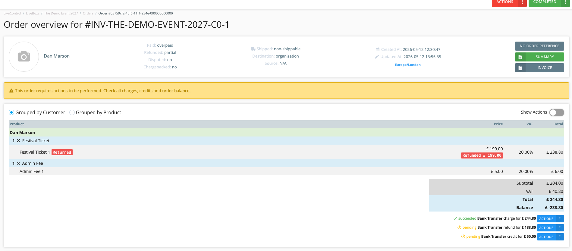
Task: Open three-dot menu for refund of £ 188.80
Action: tap(560, 228)
